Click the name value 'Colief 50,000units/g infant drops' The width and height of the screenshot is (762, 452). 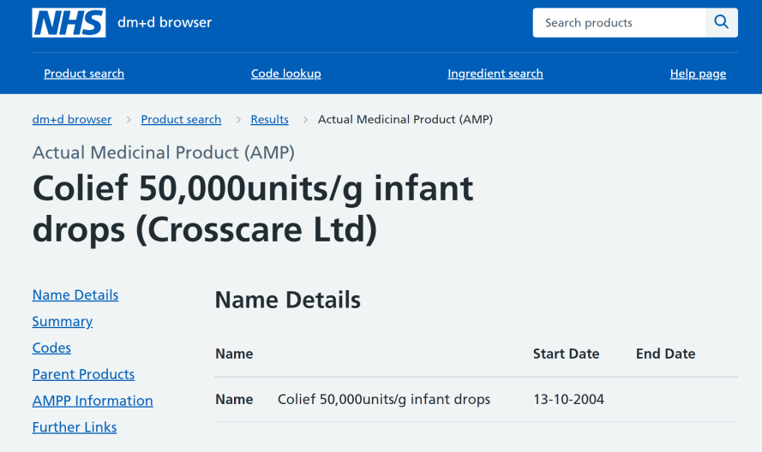(x=384, y=399)
